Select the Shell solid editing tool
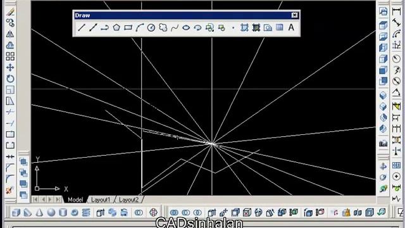405x228 pixels. pyautogui.click(x=370, y=213)
